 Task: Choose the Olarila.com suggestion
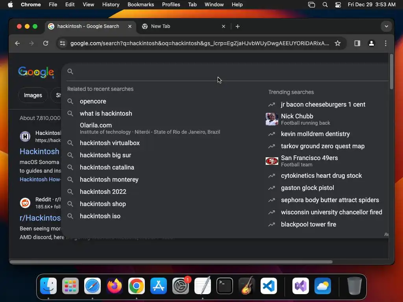pos(150,128)
